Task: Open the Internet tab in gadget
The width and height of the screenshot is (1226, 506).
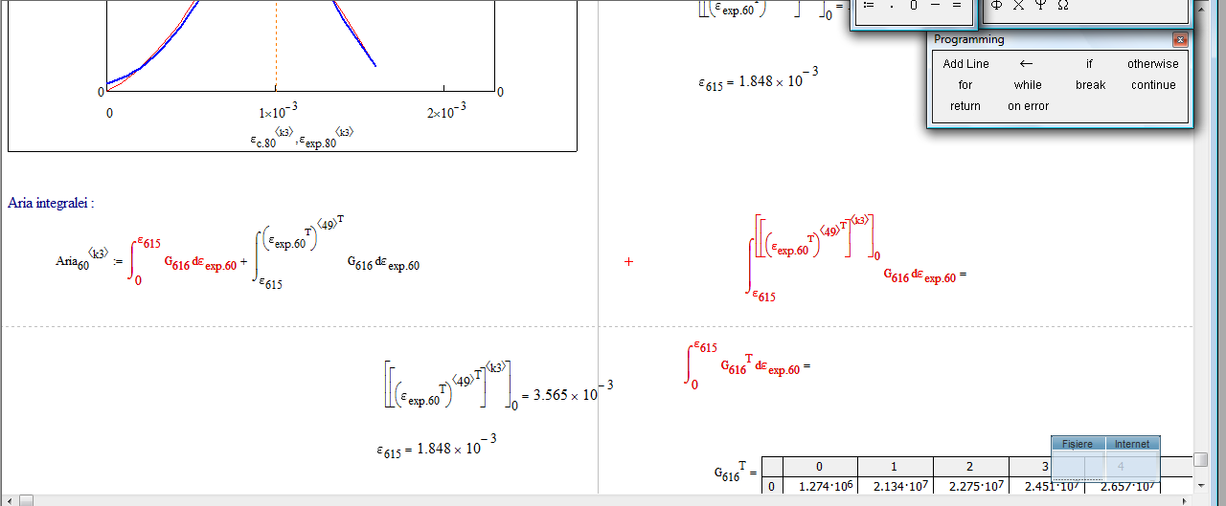Action: 1132,444
